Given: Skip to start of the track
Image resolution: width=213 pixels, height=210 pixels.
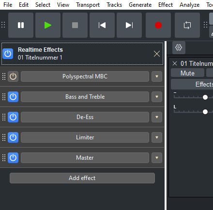Looking at the screenshot, I should coord(102,25).
